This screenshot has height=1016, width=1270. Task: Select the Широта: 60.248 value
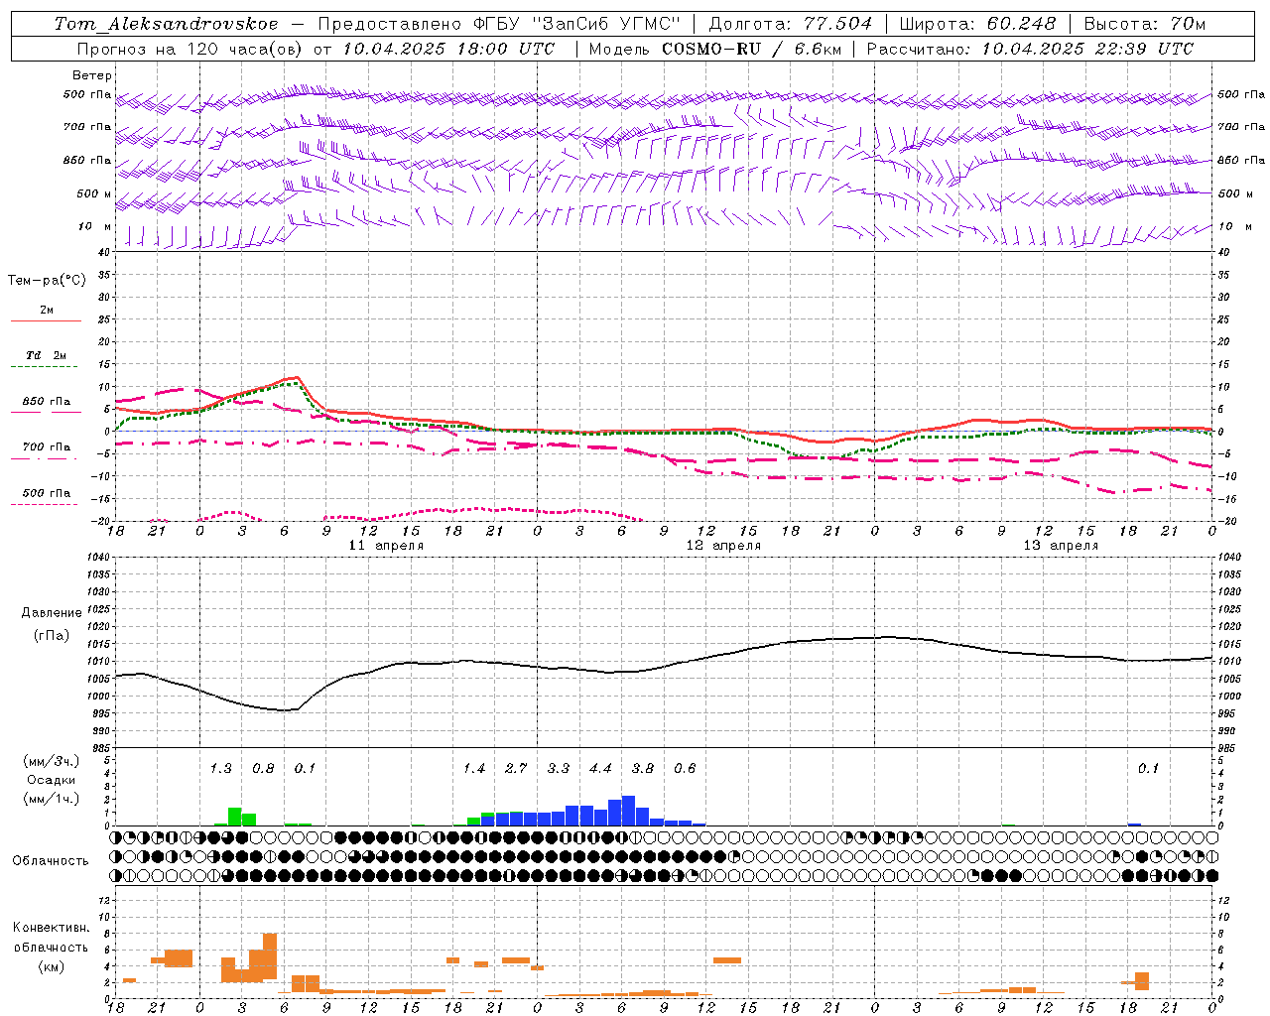click(977, 24)
